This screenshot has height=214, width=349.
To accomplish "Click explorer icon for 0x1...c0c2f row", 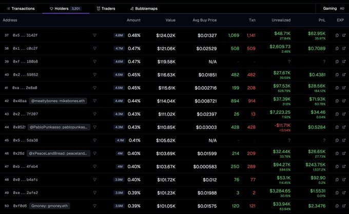I will (337, 49).
